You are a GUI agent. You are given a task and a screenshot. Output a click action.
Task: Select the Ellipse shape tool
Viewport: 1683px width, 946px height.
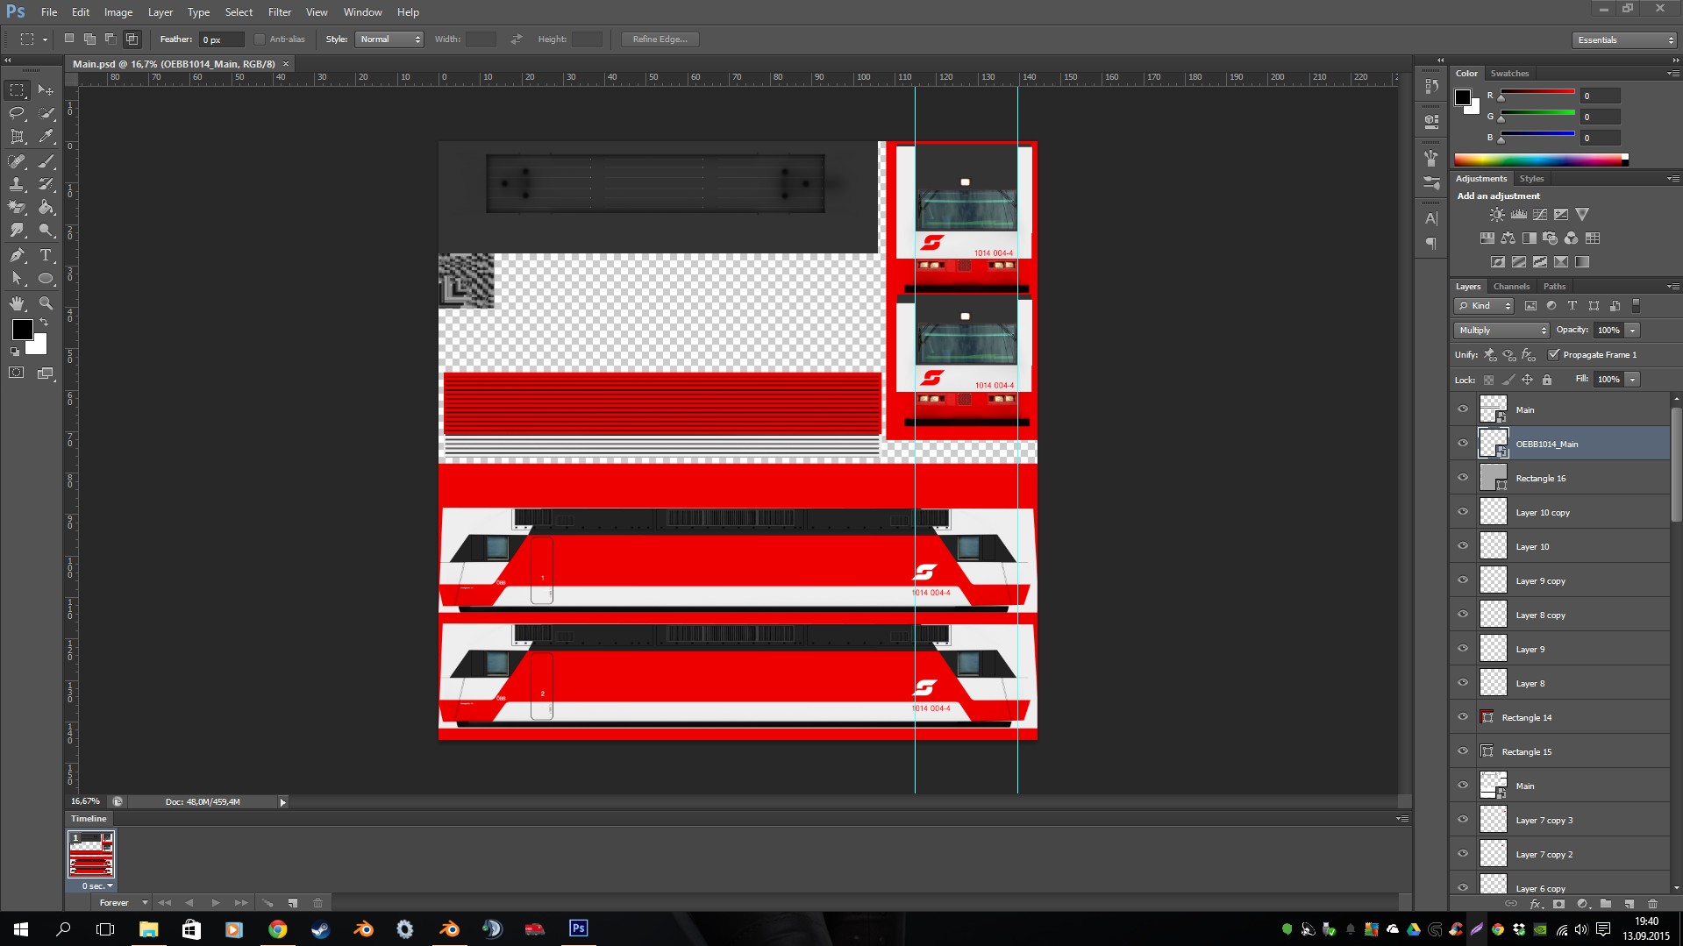(x=46, y=279)
